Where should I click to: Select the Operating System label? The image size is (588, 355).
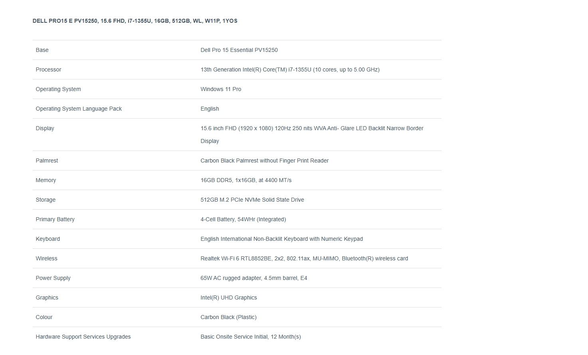[58, 89]
